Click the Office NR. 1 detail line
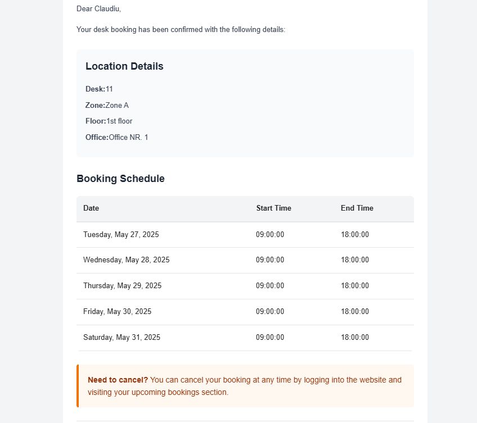 [x=117, y=137]
